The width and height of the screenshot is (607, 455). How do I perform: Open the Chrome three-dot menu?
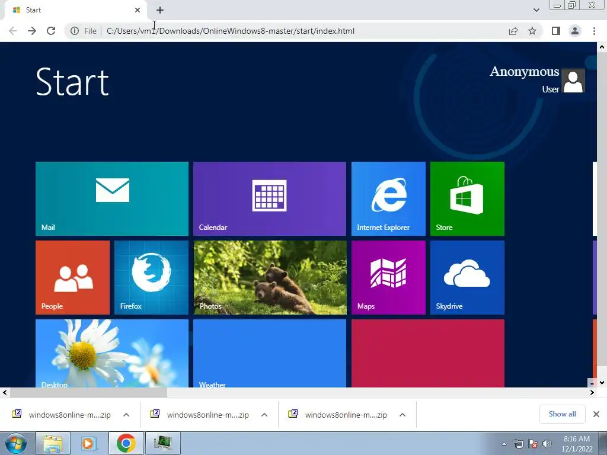tap(594, 31)
